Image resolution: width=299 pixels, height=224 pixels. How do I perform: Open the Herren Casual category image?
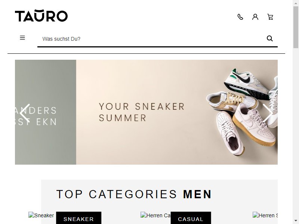pyautogui.click(x=155, y=215)
